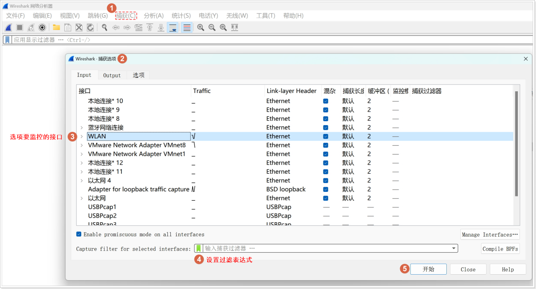Image resolution: width=536 pixels, height=289 pixels.
Task: Click the resize columns toolbar icon
Action: (x=235, y=27)
